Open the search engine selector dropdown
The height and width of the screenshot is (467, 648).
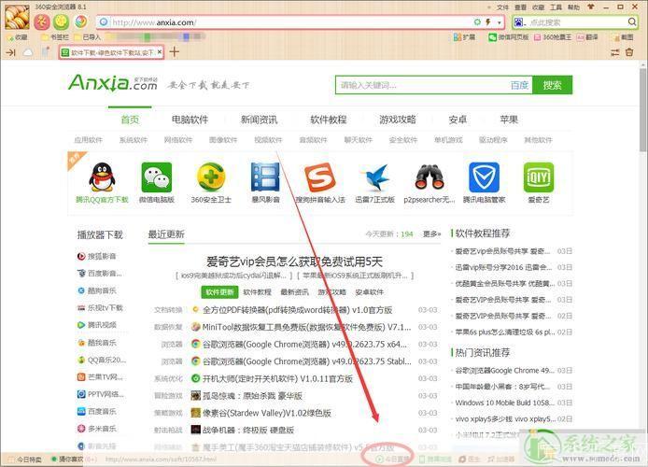tap(520, 21)
